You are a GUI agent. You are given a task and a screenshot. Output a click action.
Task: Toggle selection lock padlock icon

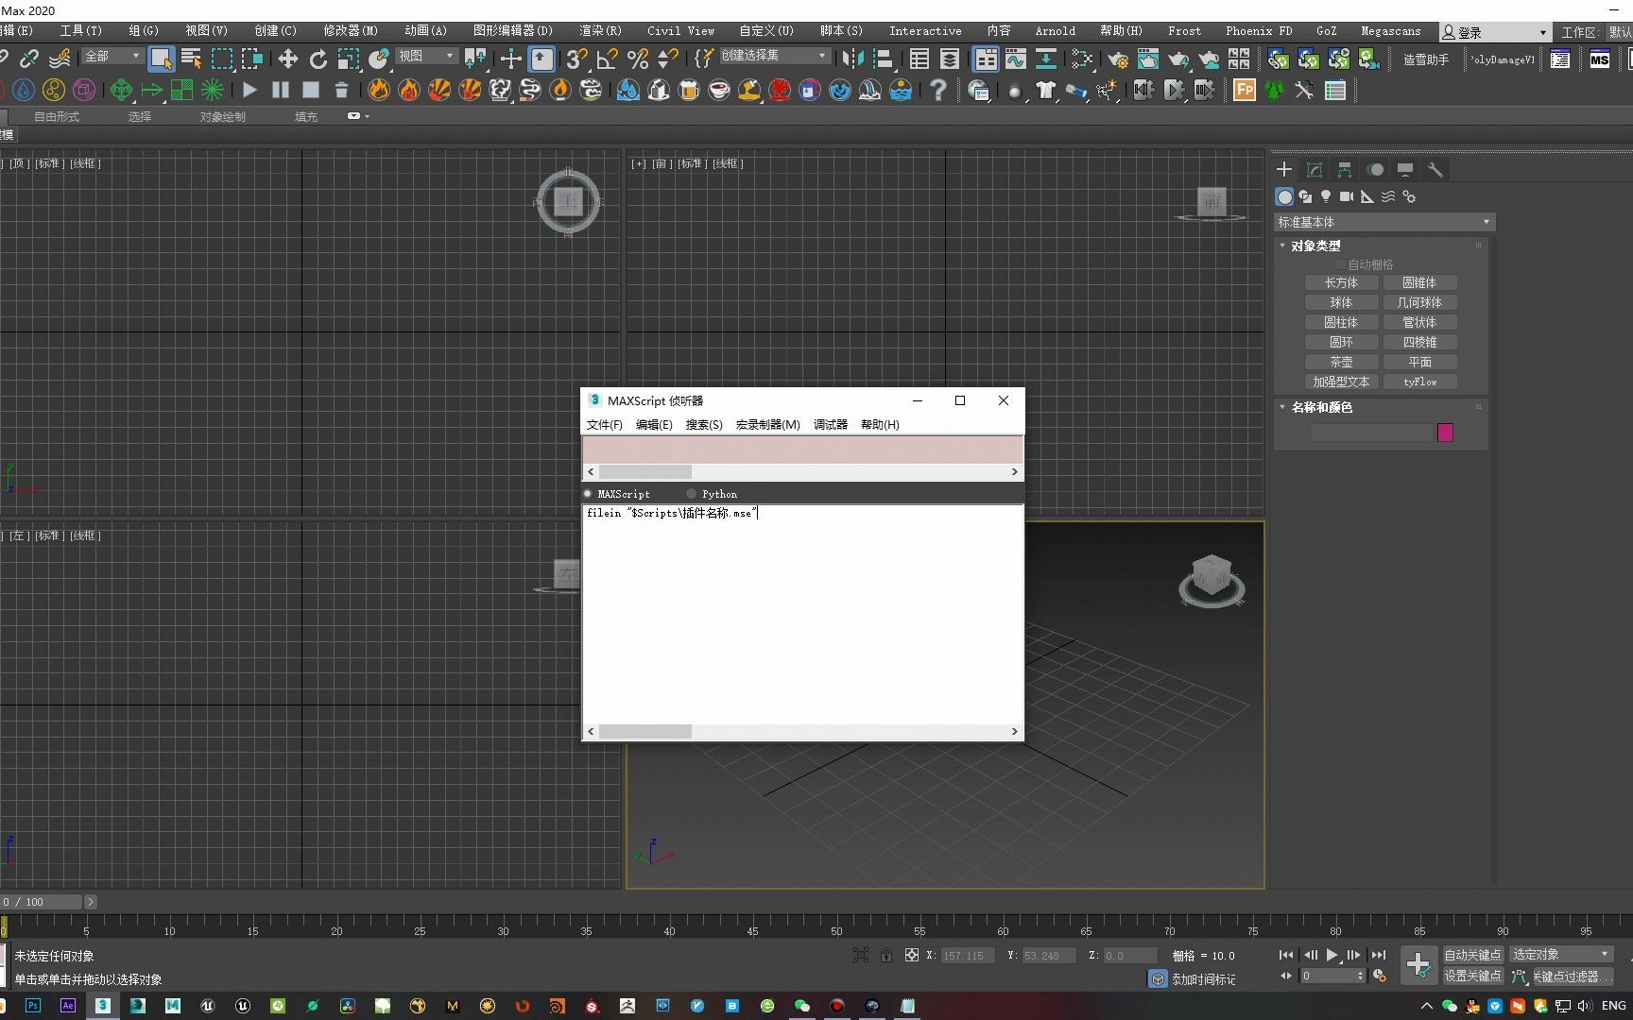pyautogui.click(x=885, y=955)
